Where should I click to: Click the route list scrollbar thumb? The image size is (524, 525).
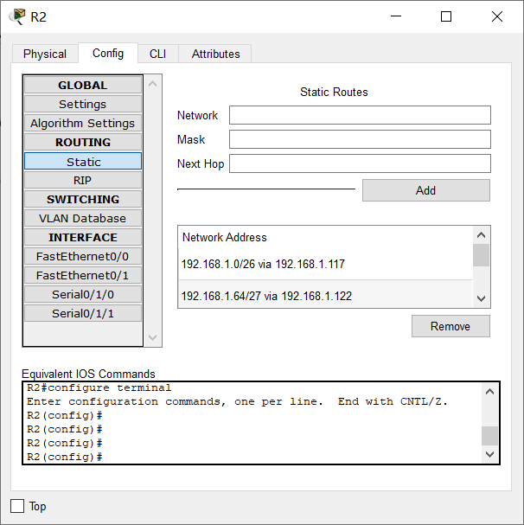[481, 255]
